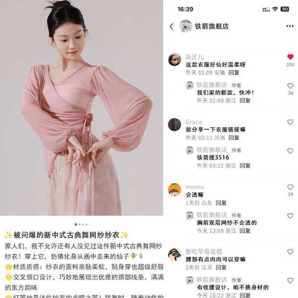Like the comment 腰部有点肉肉可以穿嘛

coord(290,252)
